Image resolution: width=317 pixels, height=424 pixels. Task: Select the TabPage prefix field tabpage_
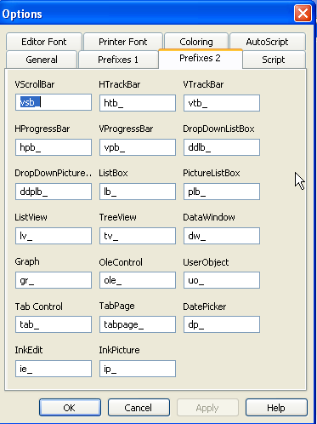coord(138,324)
